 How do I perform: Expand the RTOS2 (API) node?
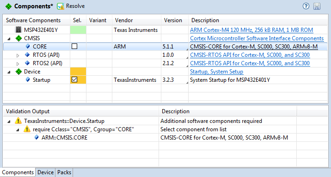(18, 64)
